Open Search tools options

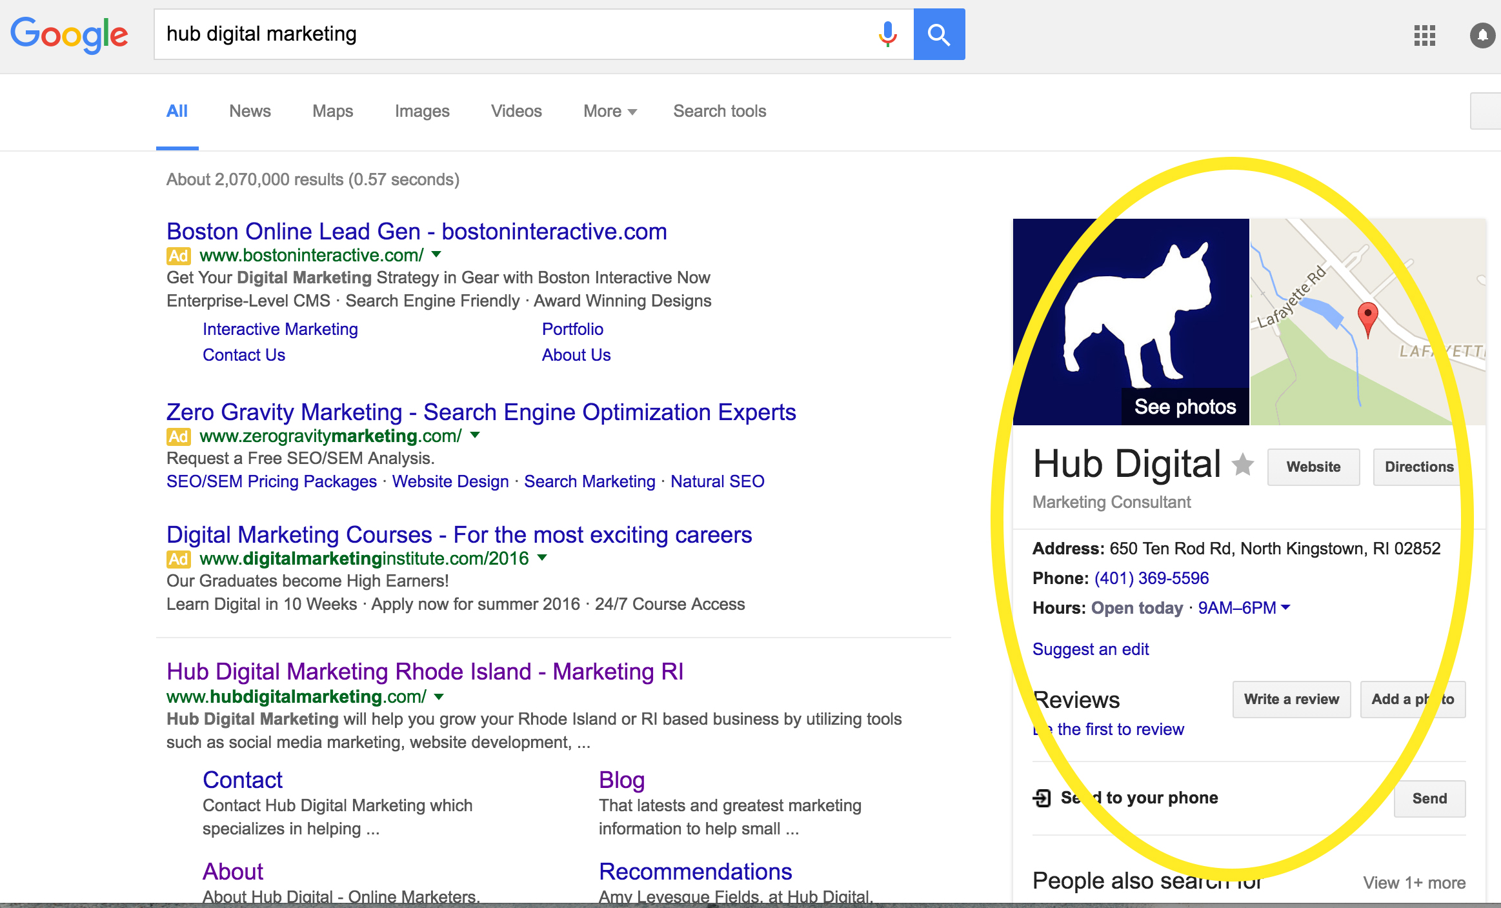[x=720, y=111]
